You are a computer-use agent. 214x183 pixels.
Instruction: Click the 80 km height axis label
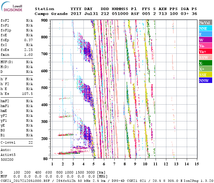(46, 159)
